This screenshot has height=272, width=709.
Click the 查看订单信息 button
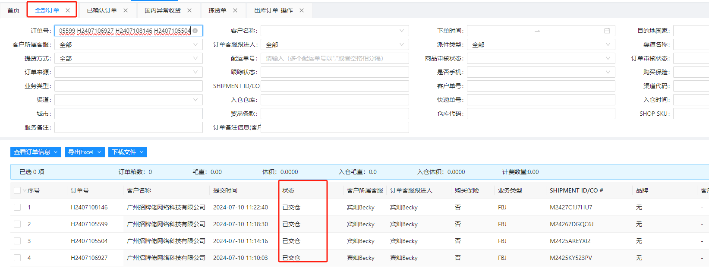tap(36, 152)
